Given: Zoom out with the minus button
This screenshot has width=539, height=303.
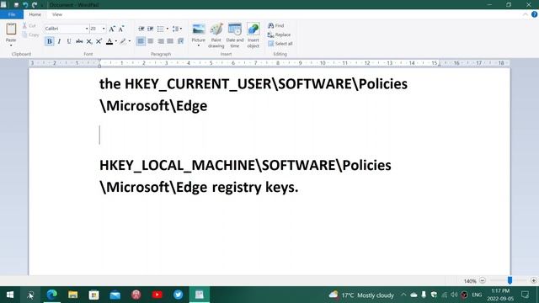Looking at the screenshot, I should [x=483, y=280].
